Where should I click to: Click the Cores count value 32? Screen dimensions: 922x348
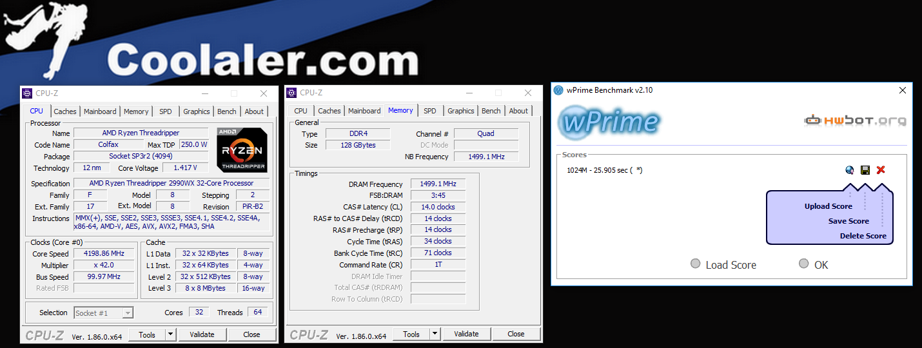(x=199, y=313)
